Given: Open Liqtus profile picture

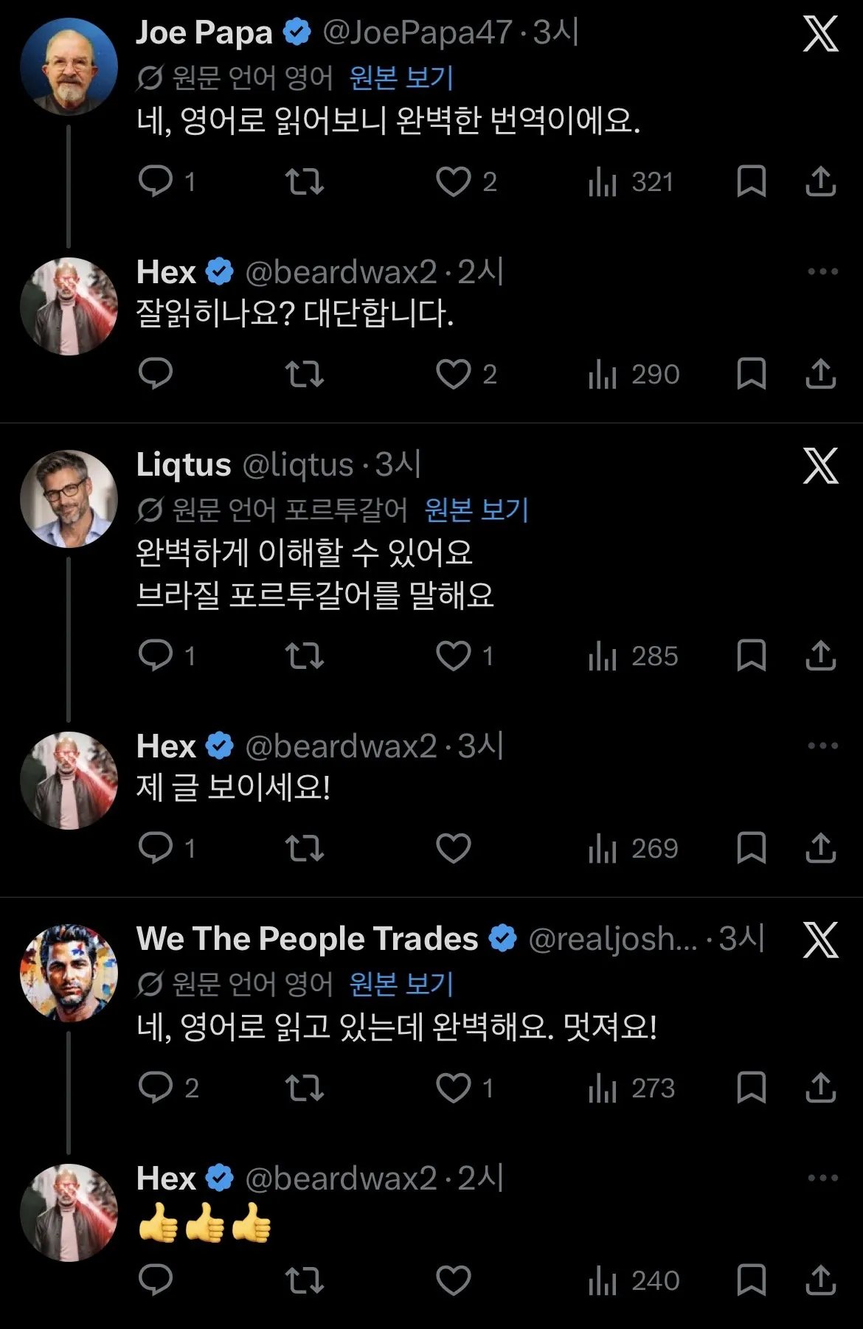Looking at the screenshot, I should 69,499.
